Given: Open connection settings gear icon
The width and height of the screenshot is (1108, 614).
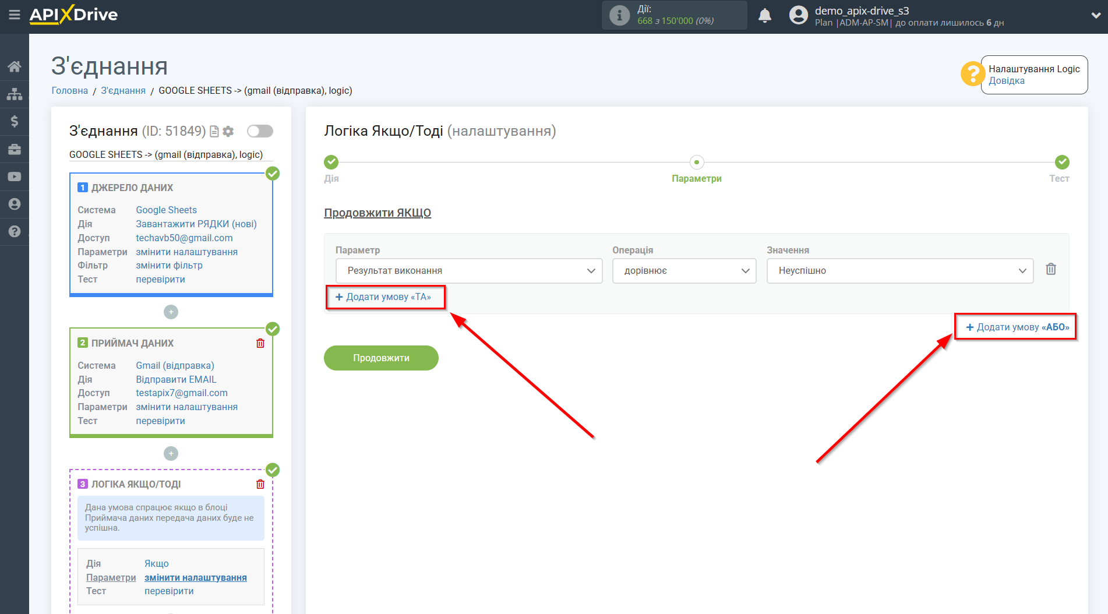Looking at the screenshot, I should (228, 132).
